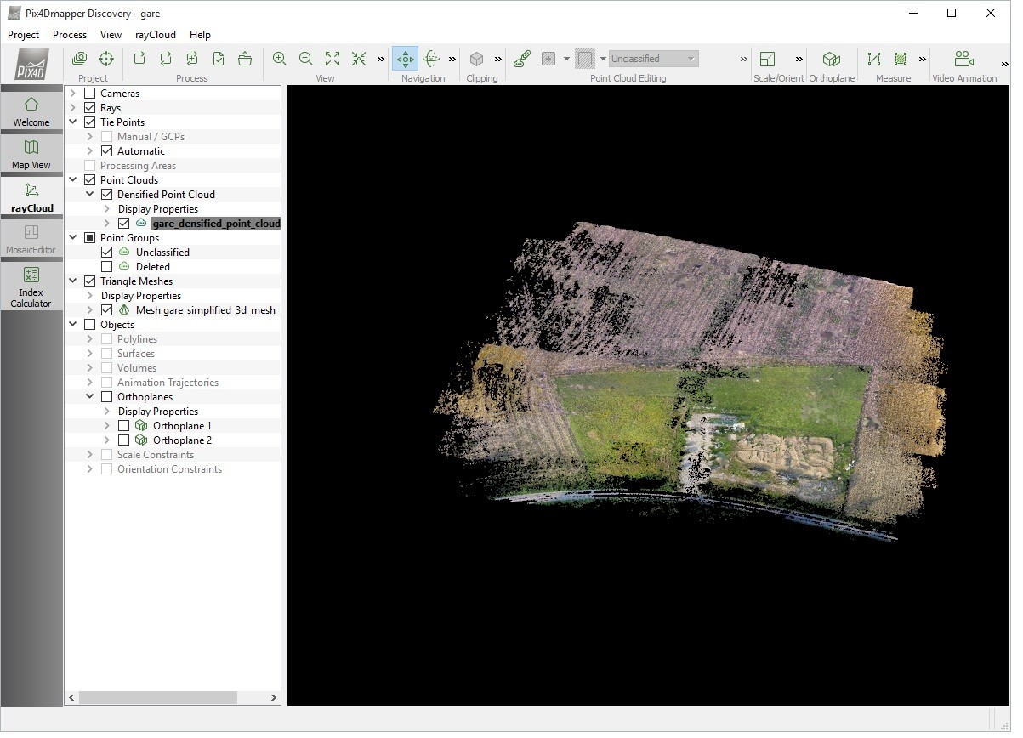Select the Clipping box tool
Viewport: 1023px width, 738px height.
pyautogui.click(x=477, y=59)
